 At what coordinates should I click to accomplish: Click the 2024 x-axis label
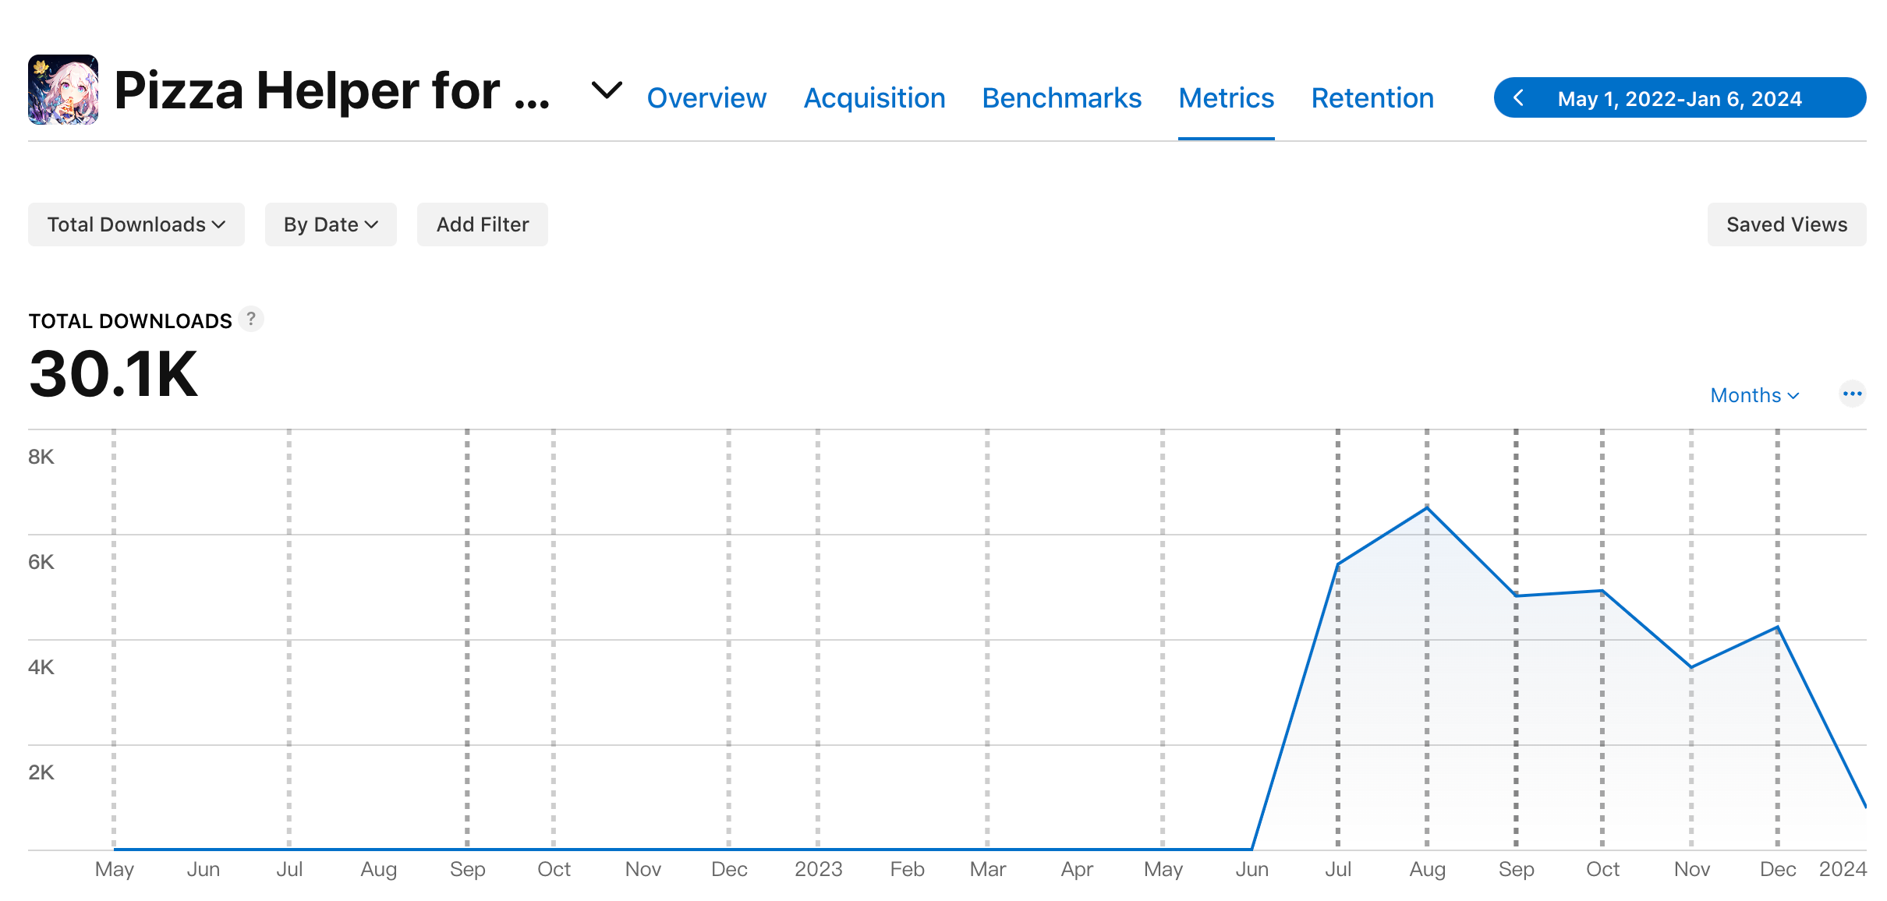pyautogui.click(x=1843, y=869)
